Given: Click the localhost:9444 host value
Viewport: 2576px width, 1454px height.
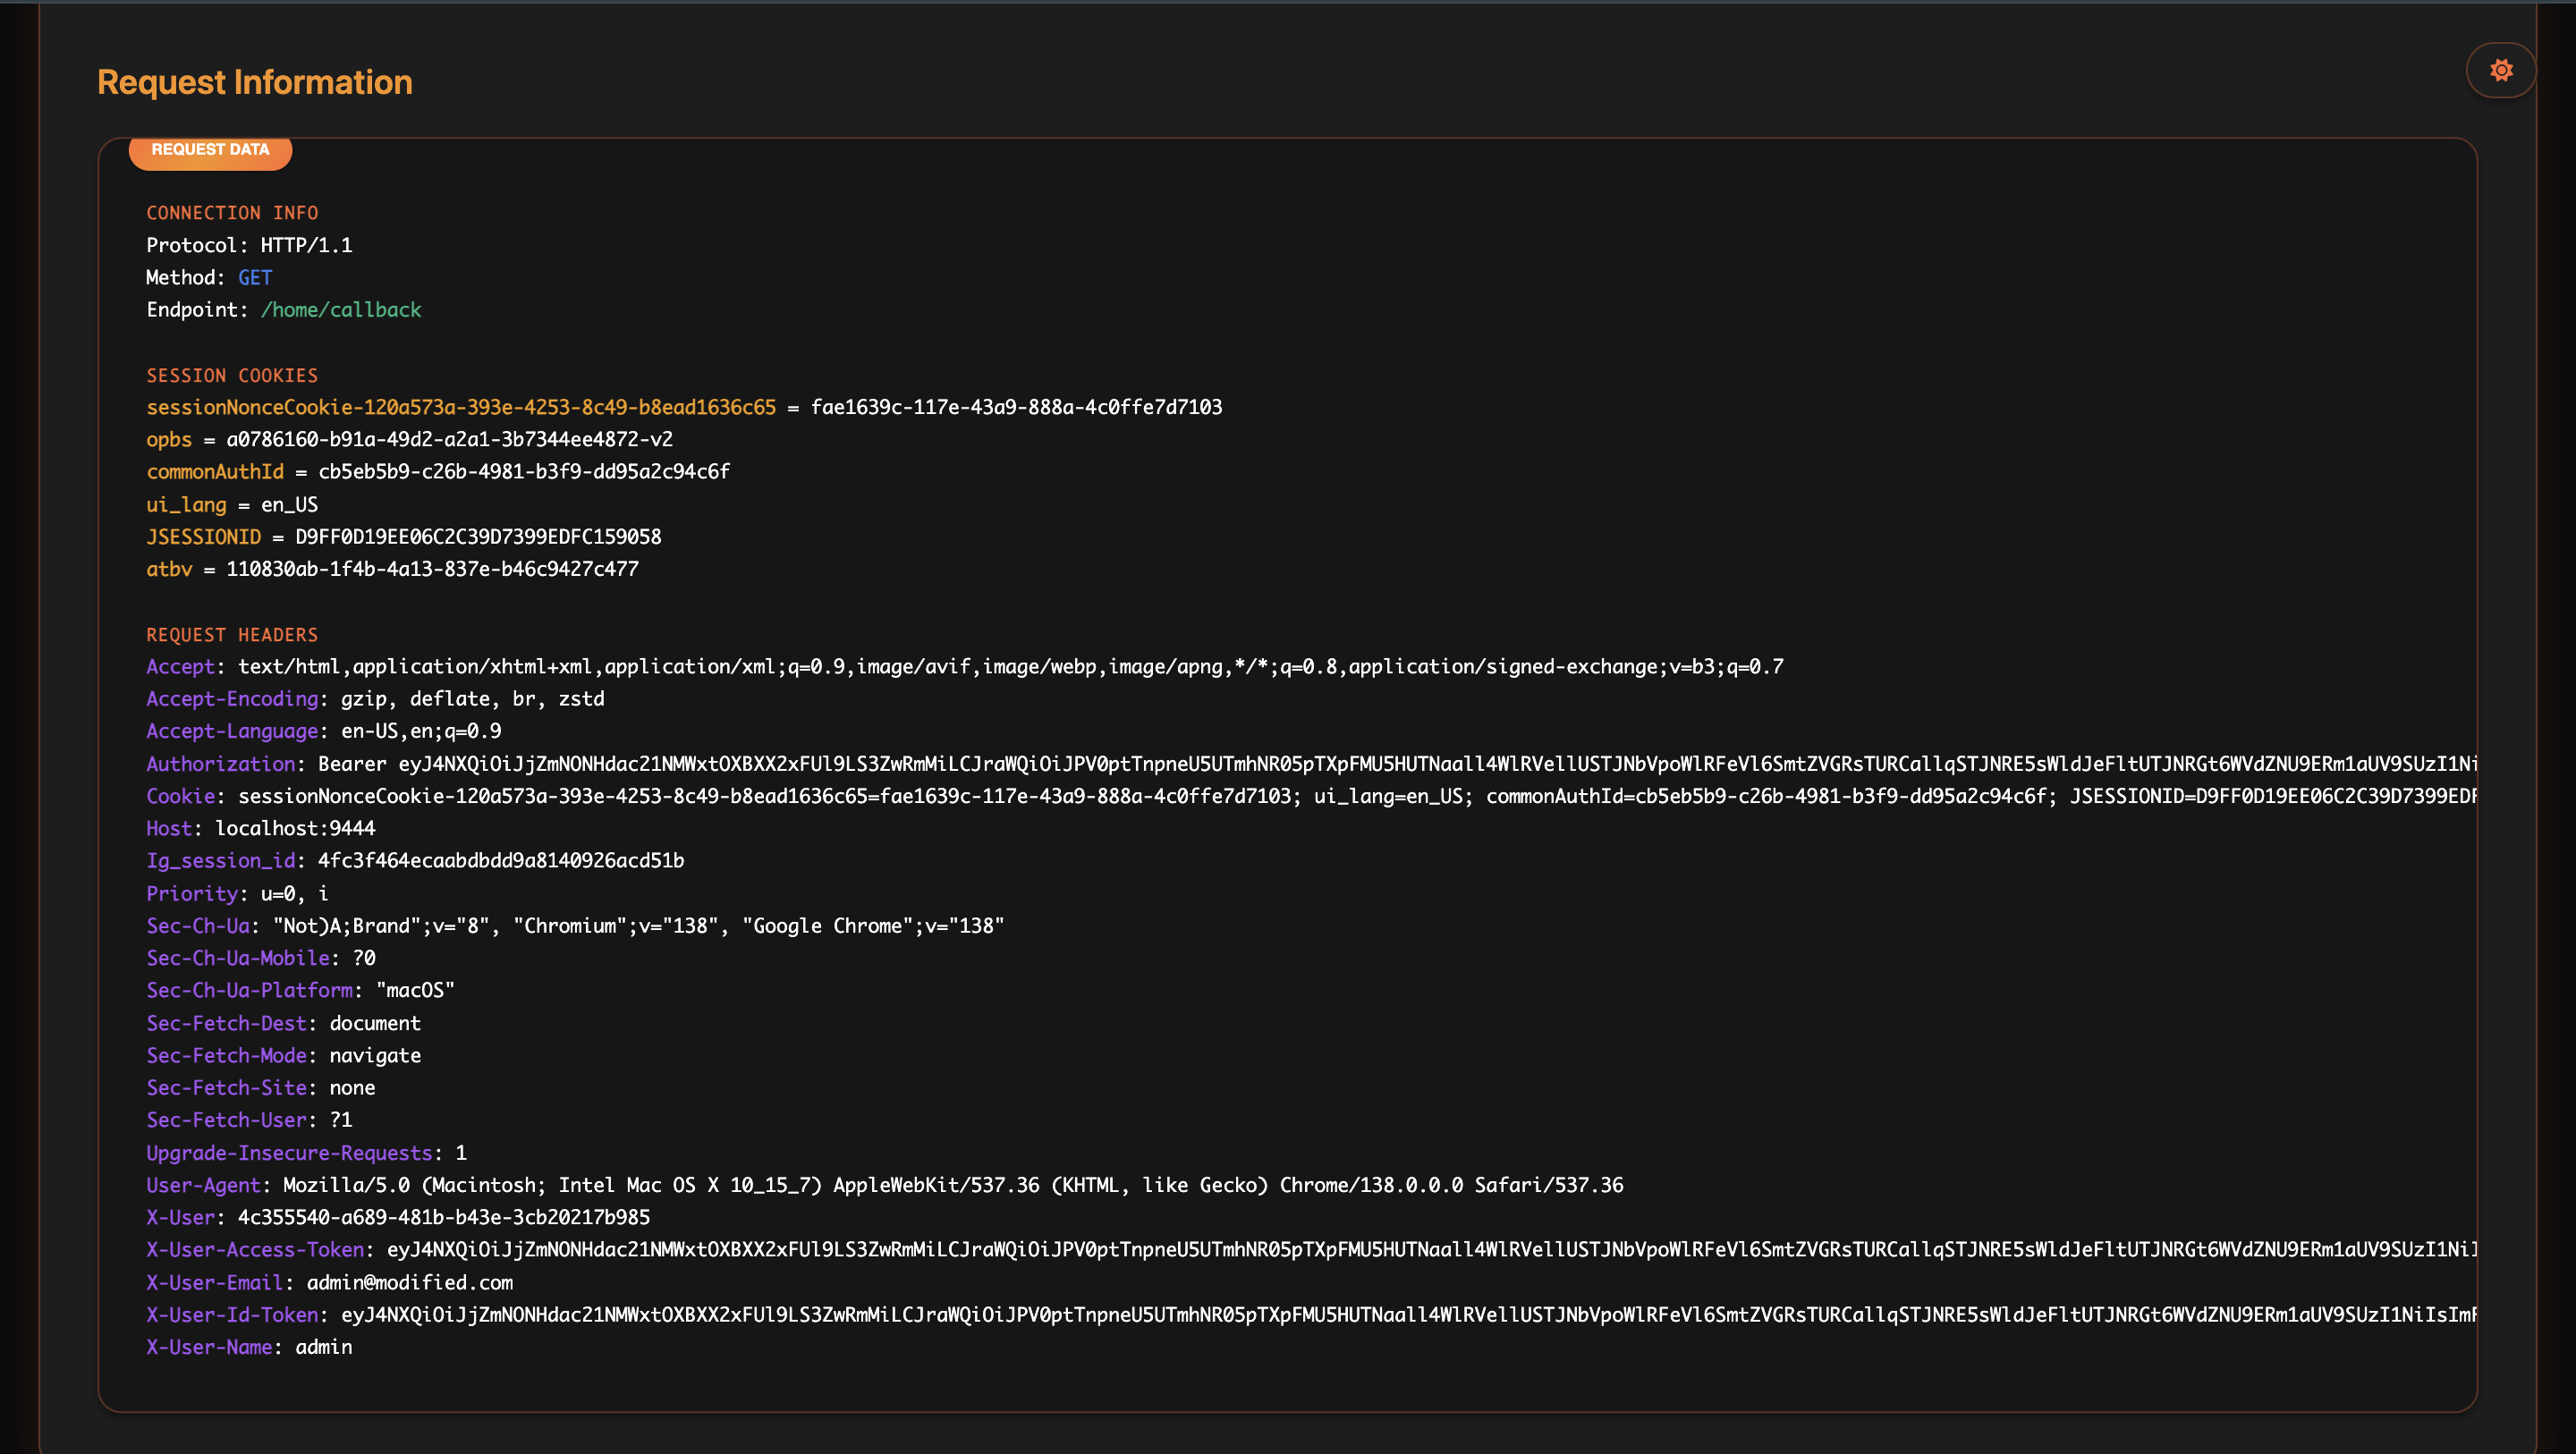Looking at the screenshot, I should click(295, 829).
